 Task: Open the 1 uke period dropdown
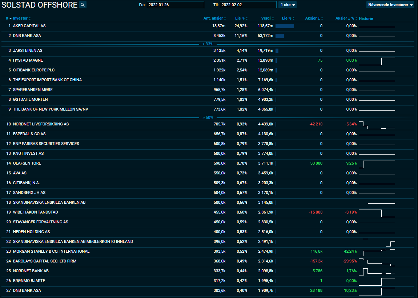[x=288, y=5]
